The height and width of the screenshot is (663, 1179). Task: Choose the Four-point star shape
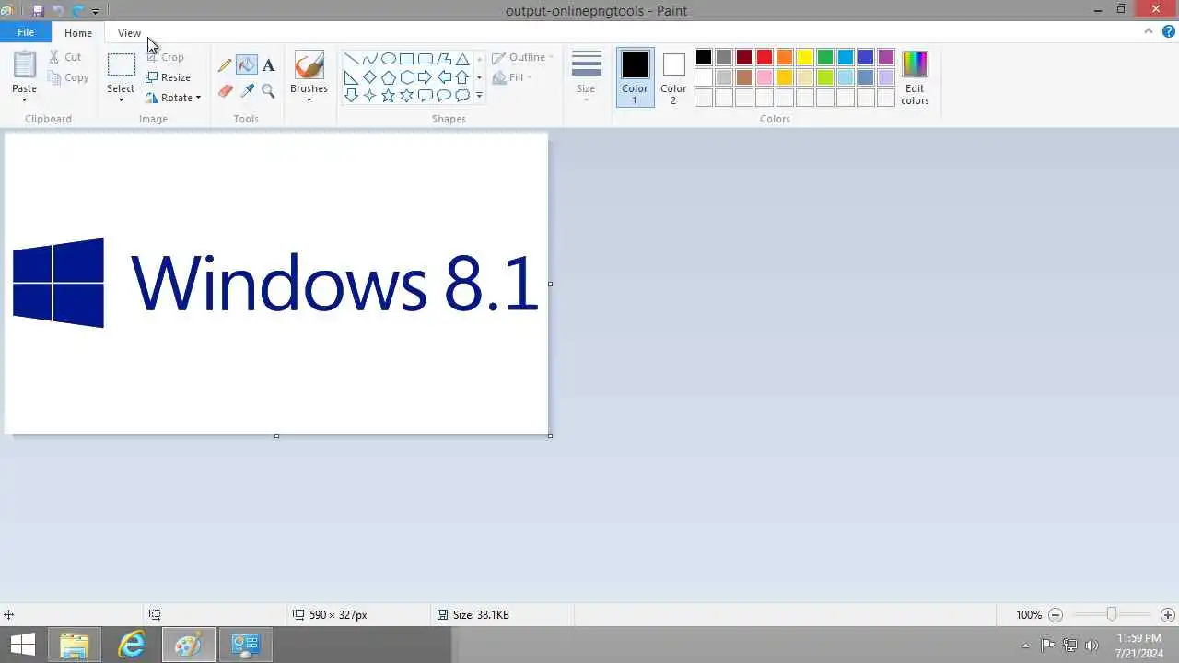tap(369, 96)
